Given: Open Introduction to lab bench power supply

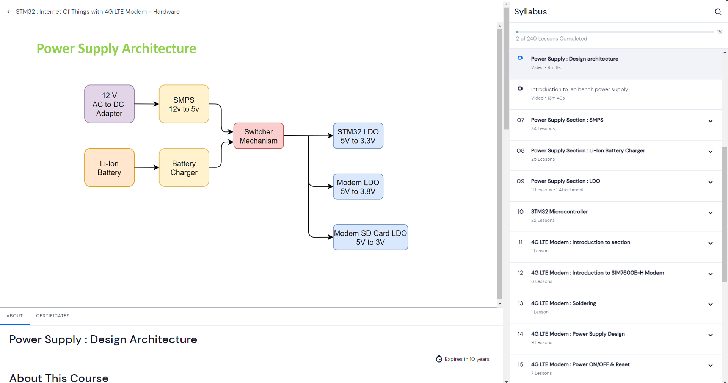Looking at the screenshot, I should (x=579, y=89).
